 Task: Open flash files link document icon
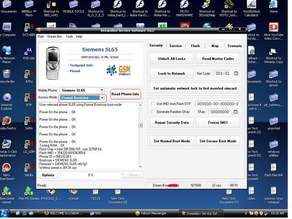(x=273, y=170)
